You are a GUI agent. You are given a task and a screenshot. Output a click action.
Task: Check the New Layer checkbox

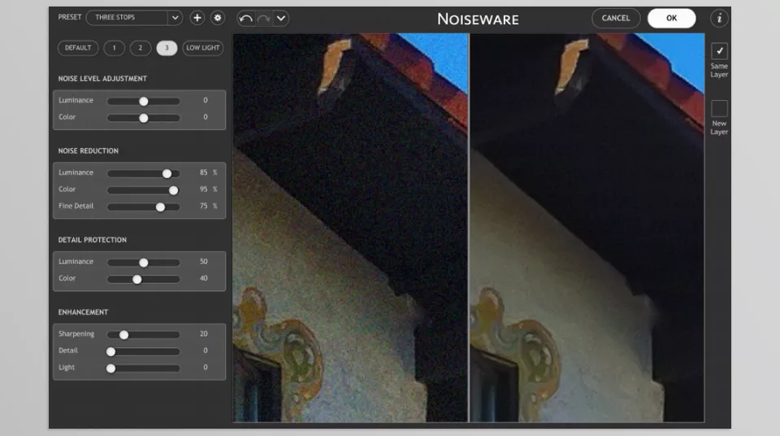pos(719,108)
